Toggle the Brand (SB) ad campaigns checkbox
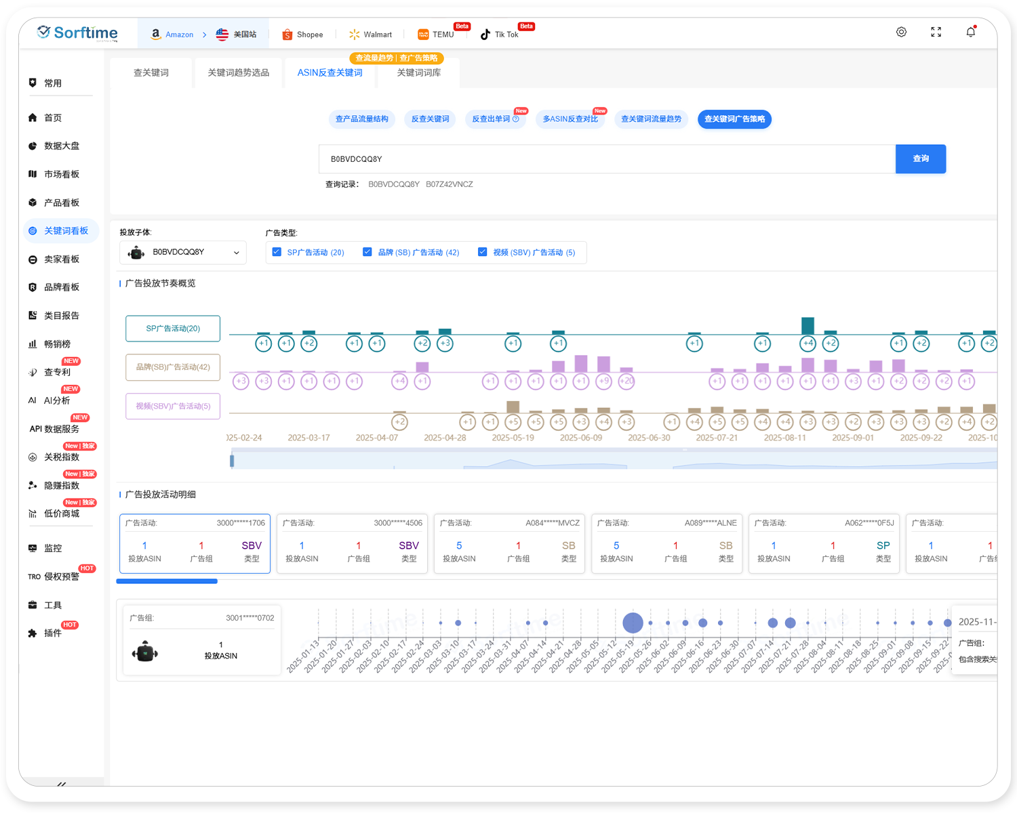This screenshot has height=813, width=1017. [x=367, y=252]
